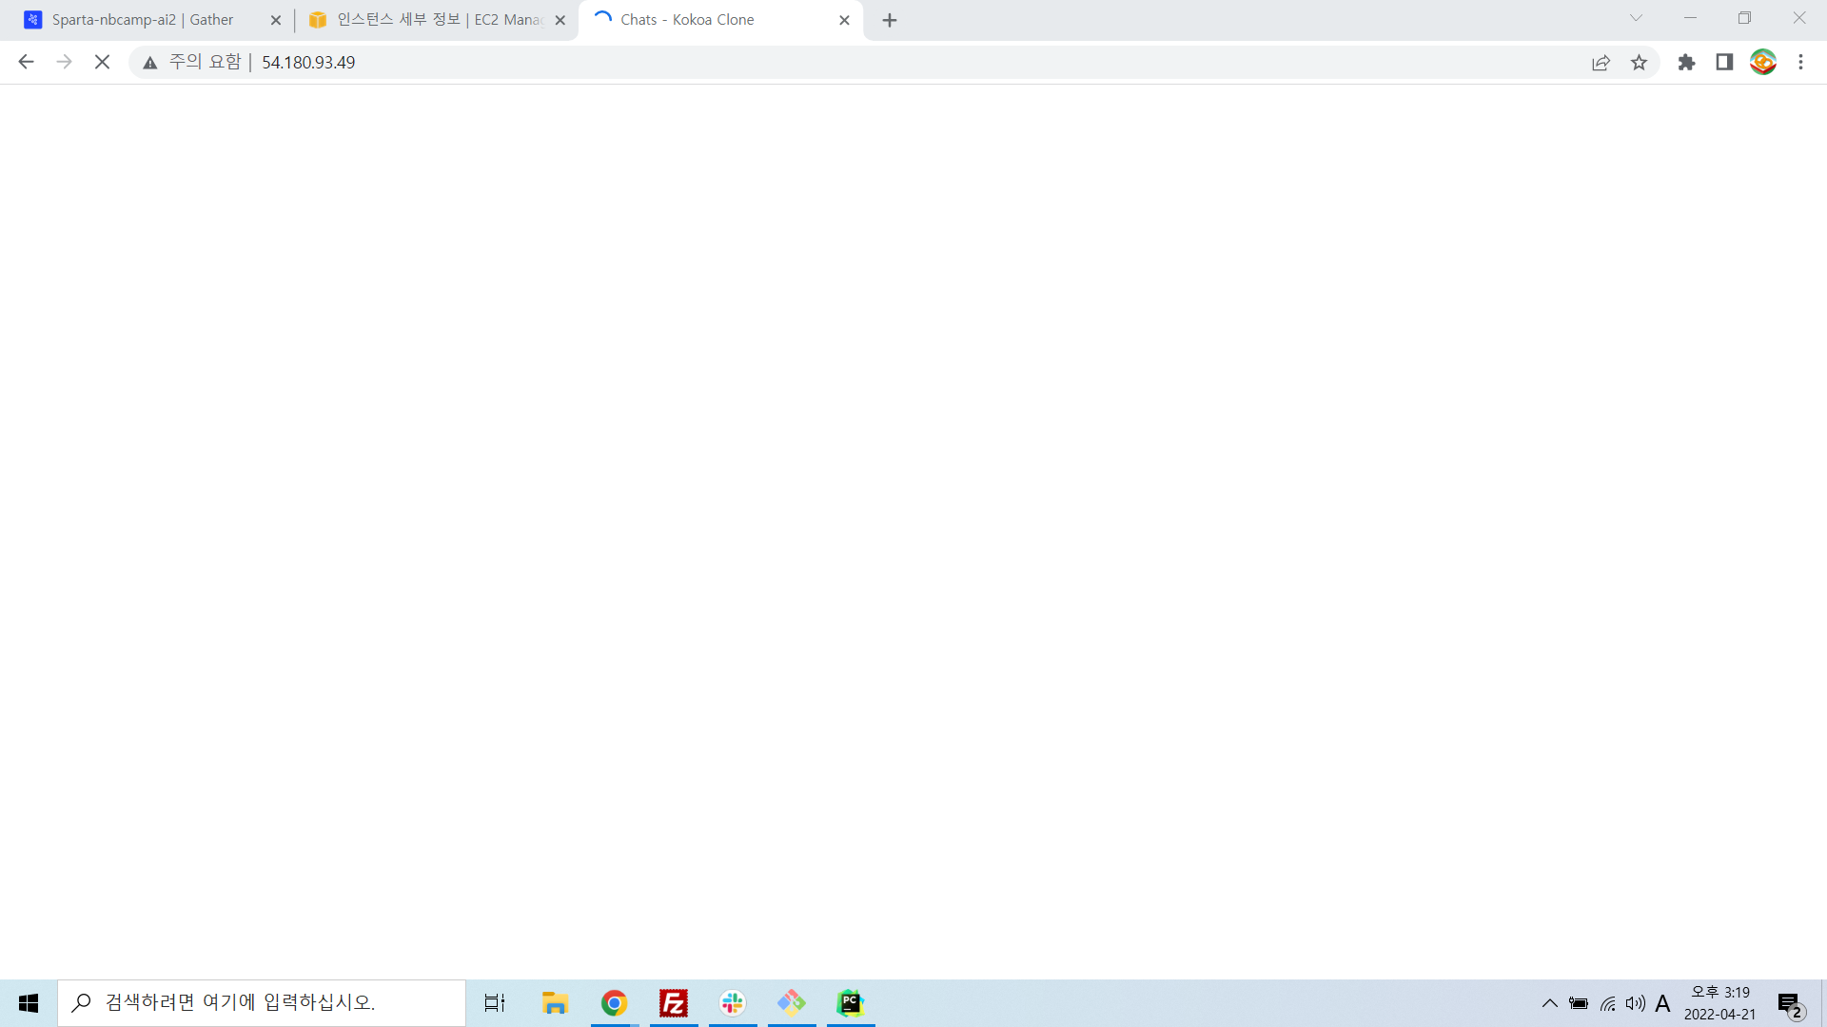Open a new browser tab
Image resolution: width=1827 pixels, height=1027 pixels.
click(890, 20)
